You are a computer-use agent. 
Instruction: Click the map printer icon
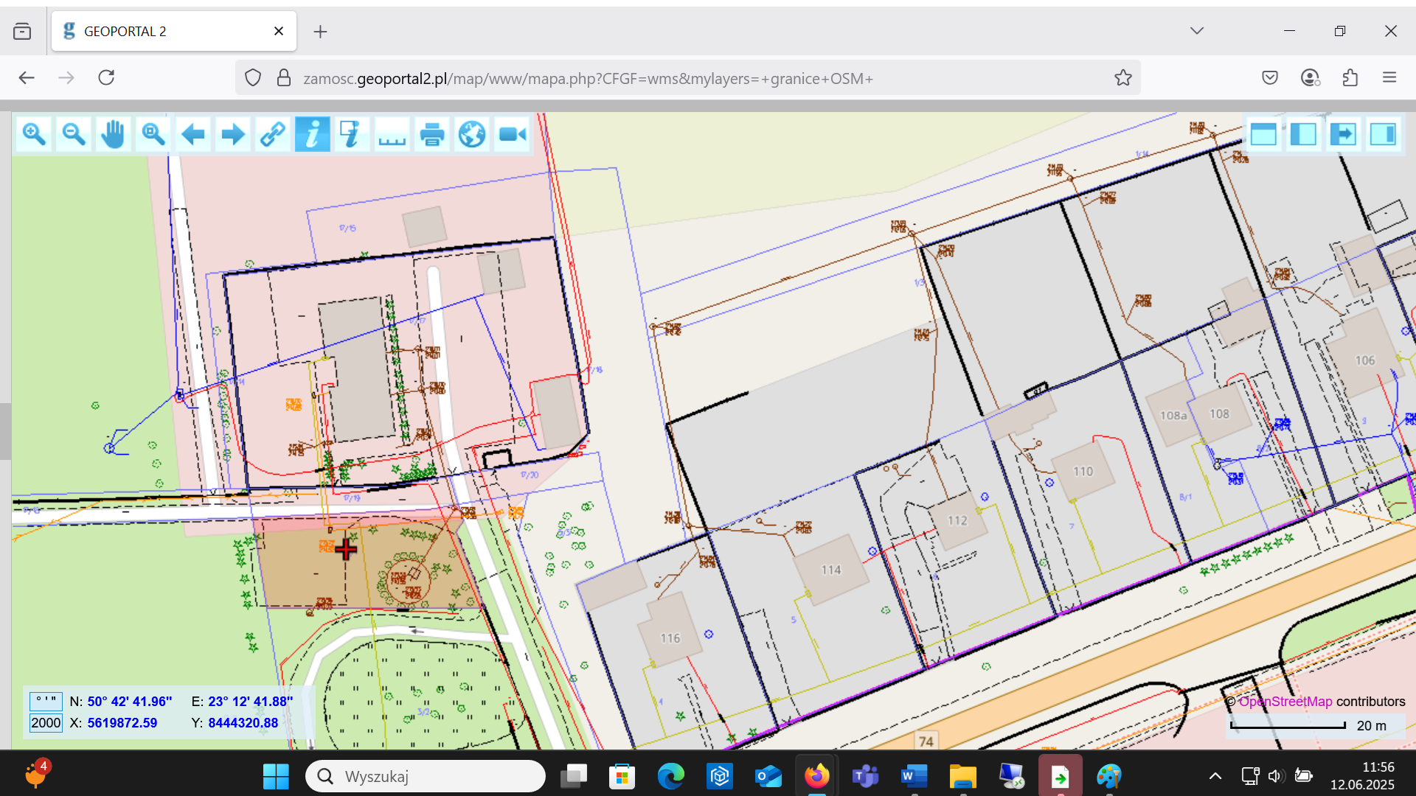coord(431,134)
